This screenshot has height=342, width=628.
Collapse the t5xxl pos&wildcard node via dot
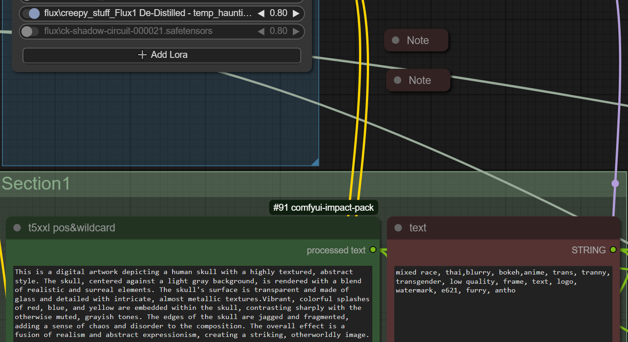(17, 228)
